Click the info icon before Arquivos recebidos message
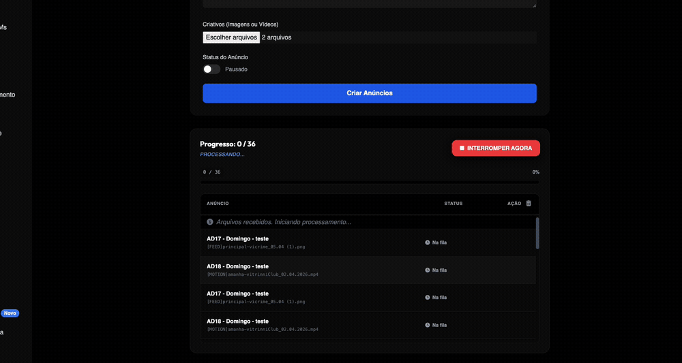The width and height of the screenshot is (682, 363). pyautogui.click(x=209, y=222)
